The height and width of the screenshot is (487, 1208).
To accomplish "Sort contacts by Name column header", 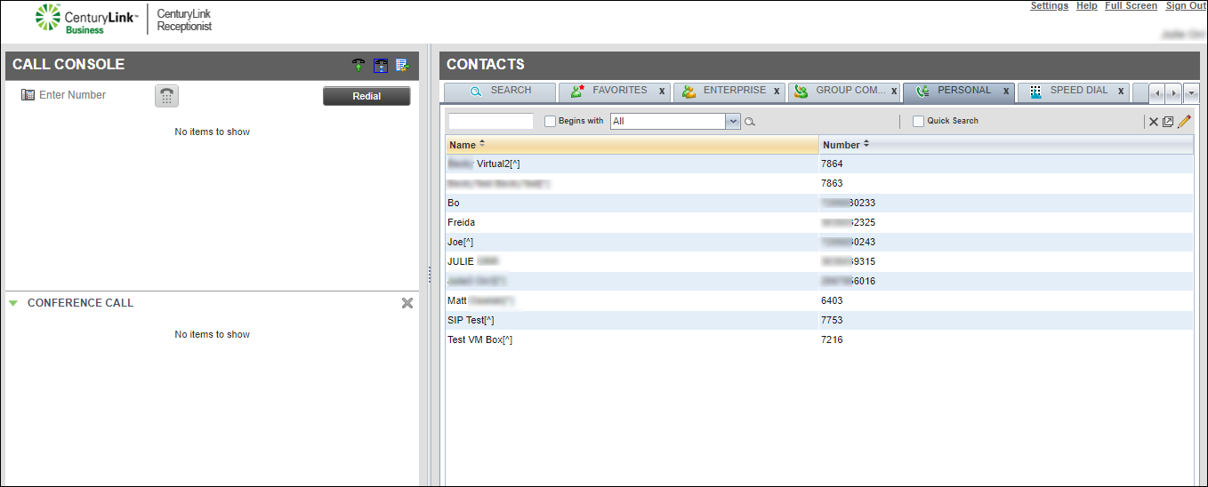I will (632, 145).
